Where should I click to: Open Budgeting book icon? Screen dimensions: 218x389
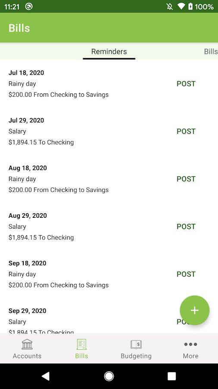click(x=136, y=344)
